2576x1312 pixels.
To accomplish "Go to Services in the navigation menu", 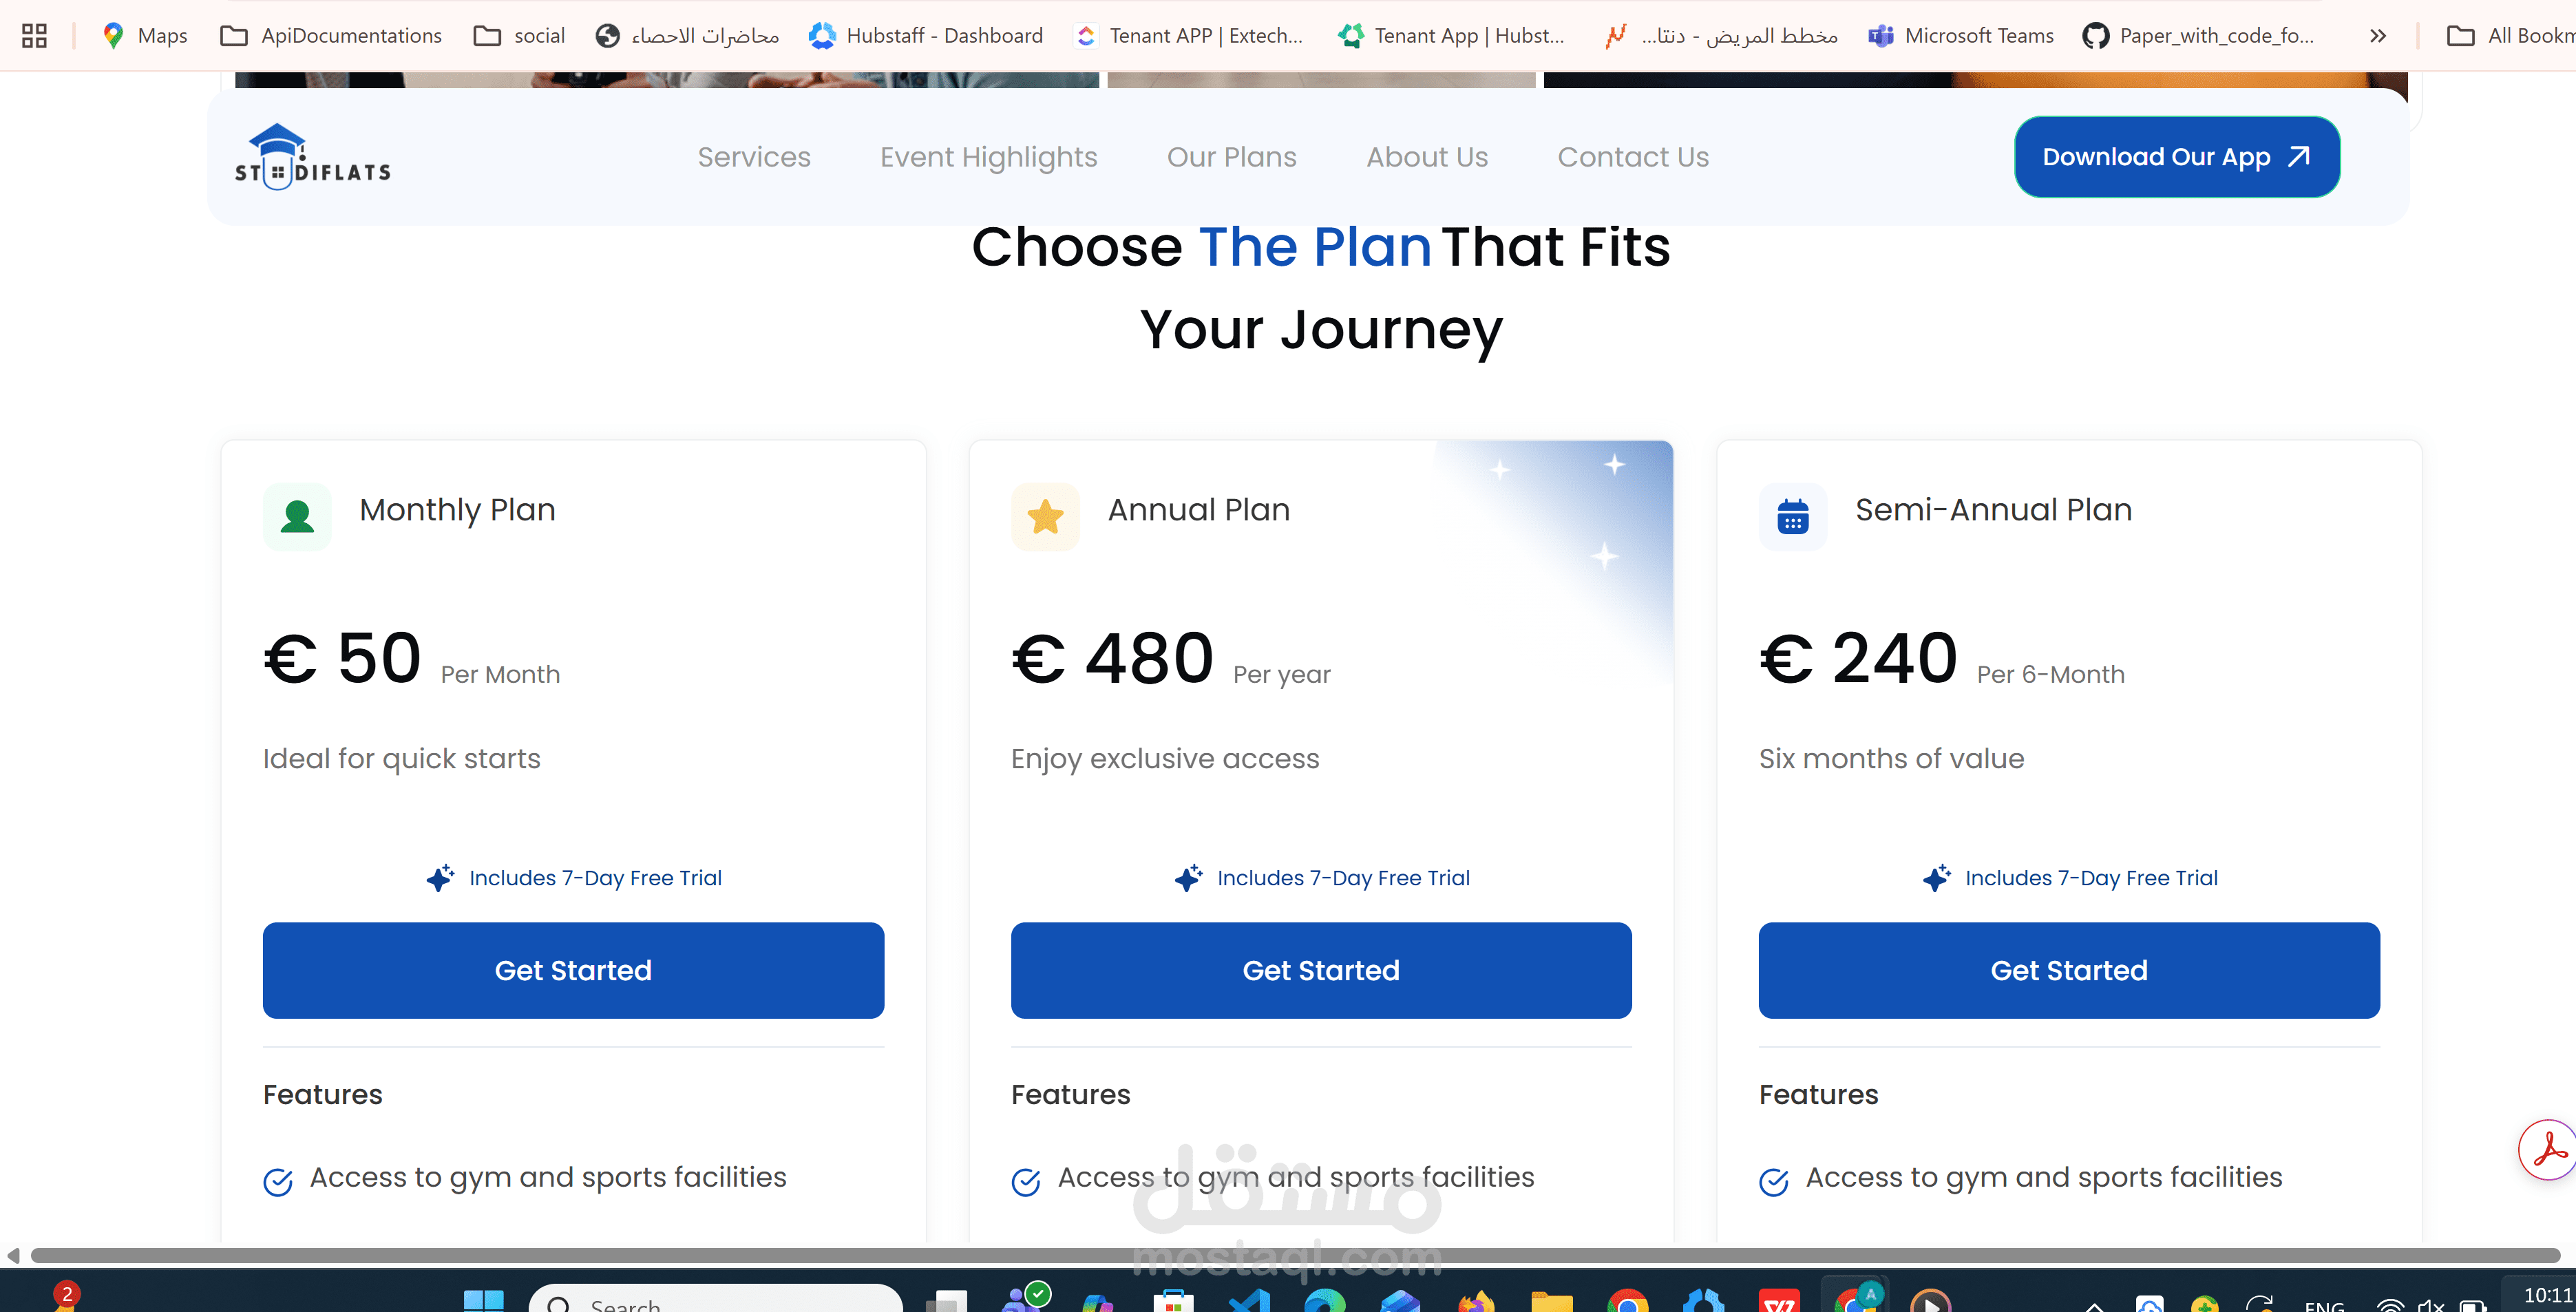I will 754,157.
